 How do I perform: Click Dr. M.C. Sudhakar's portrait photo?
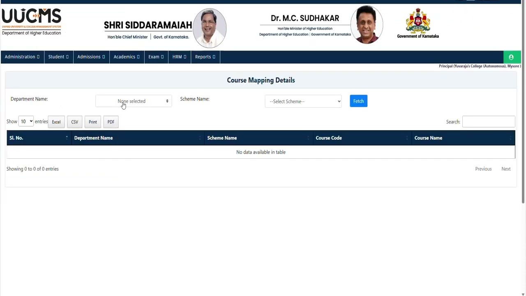coord(367,25)
